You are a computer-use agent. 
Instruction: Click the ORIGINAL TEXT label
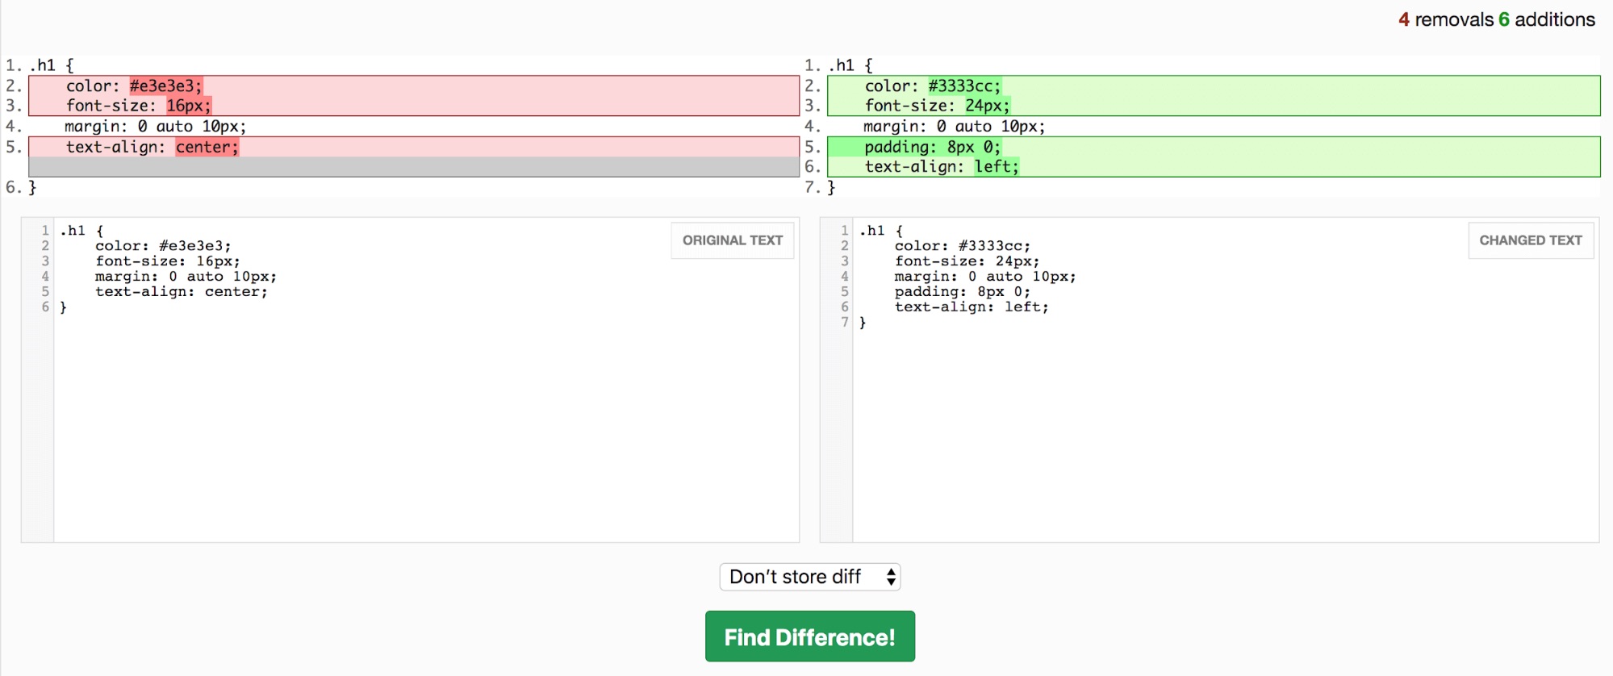click(732, 240)
